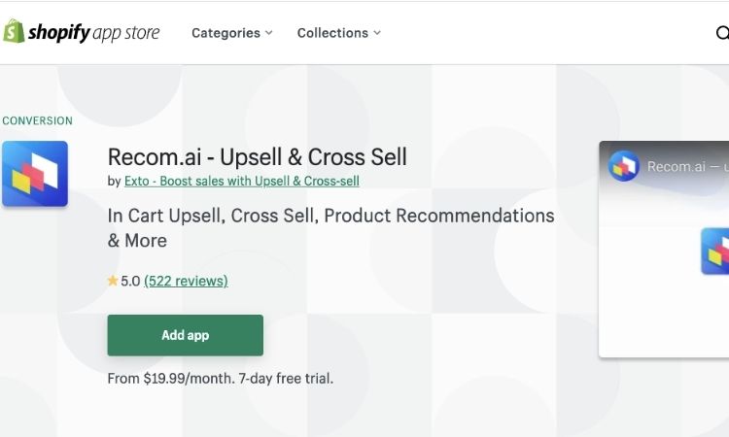The height and width of the screenshot is (437, 729).
Task: Click the green Shopify bag logo
Action: click(14, 32)
